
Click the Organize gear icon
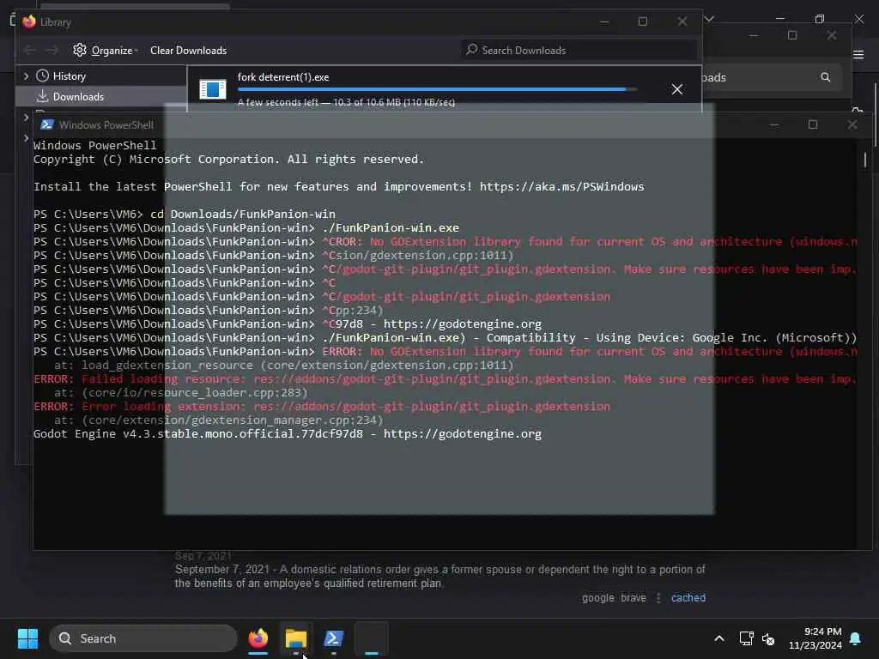click(x=80, y=50)
